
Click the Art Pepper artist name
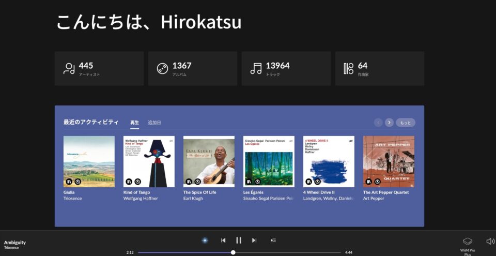pyautogui.click(x=374, y=199)
